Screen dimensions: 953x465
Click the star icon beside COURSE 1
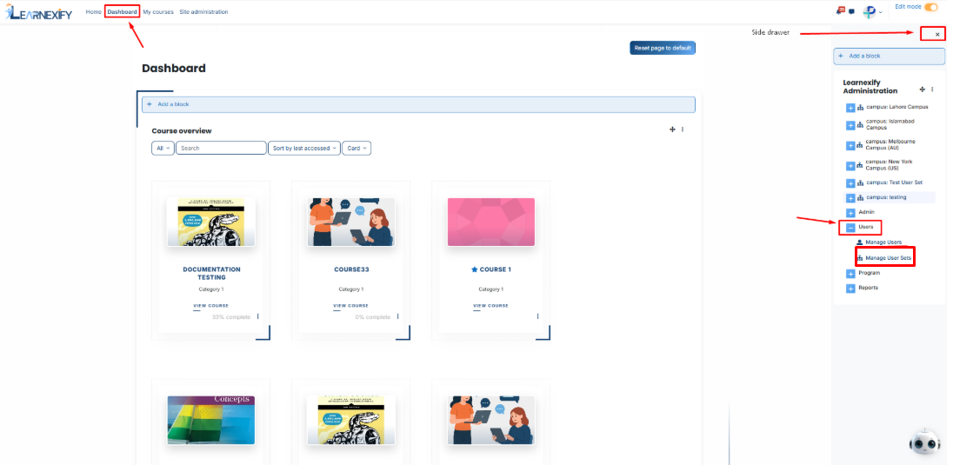pos(475,269)
